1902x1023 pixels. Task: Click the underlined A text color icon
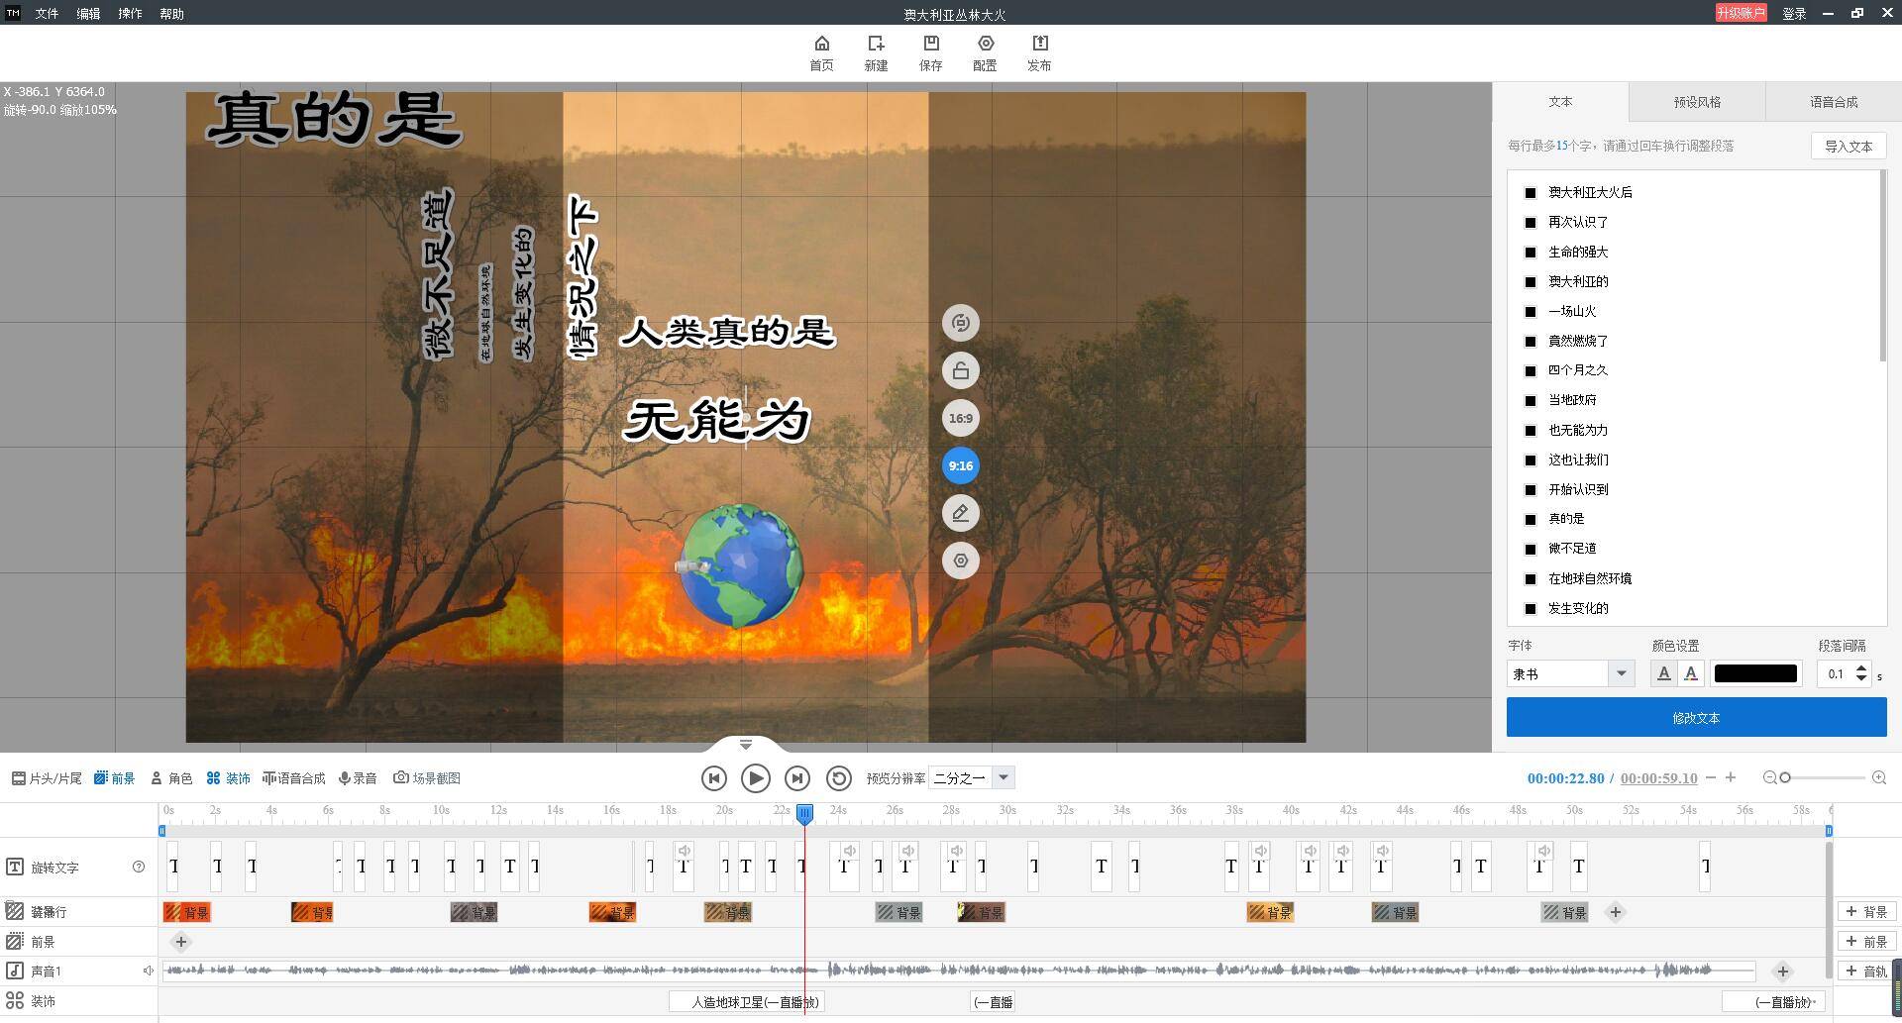pyautogui.click(x=1663, y=673)
